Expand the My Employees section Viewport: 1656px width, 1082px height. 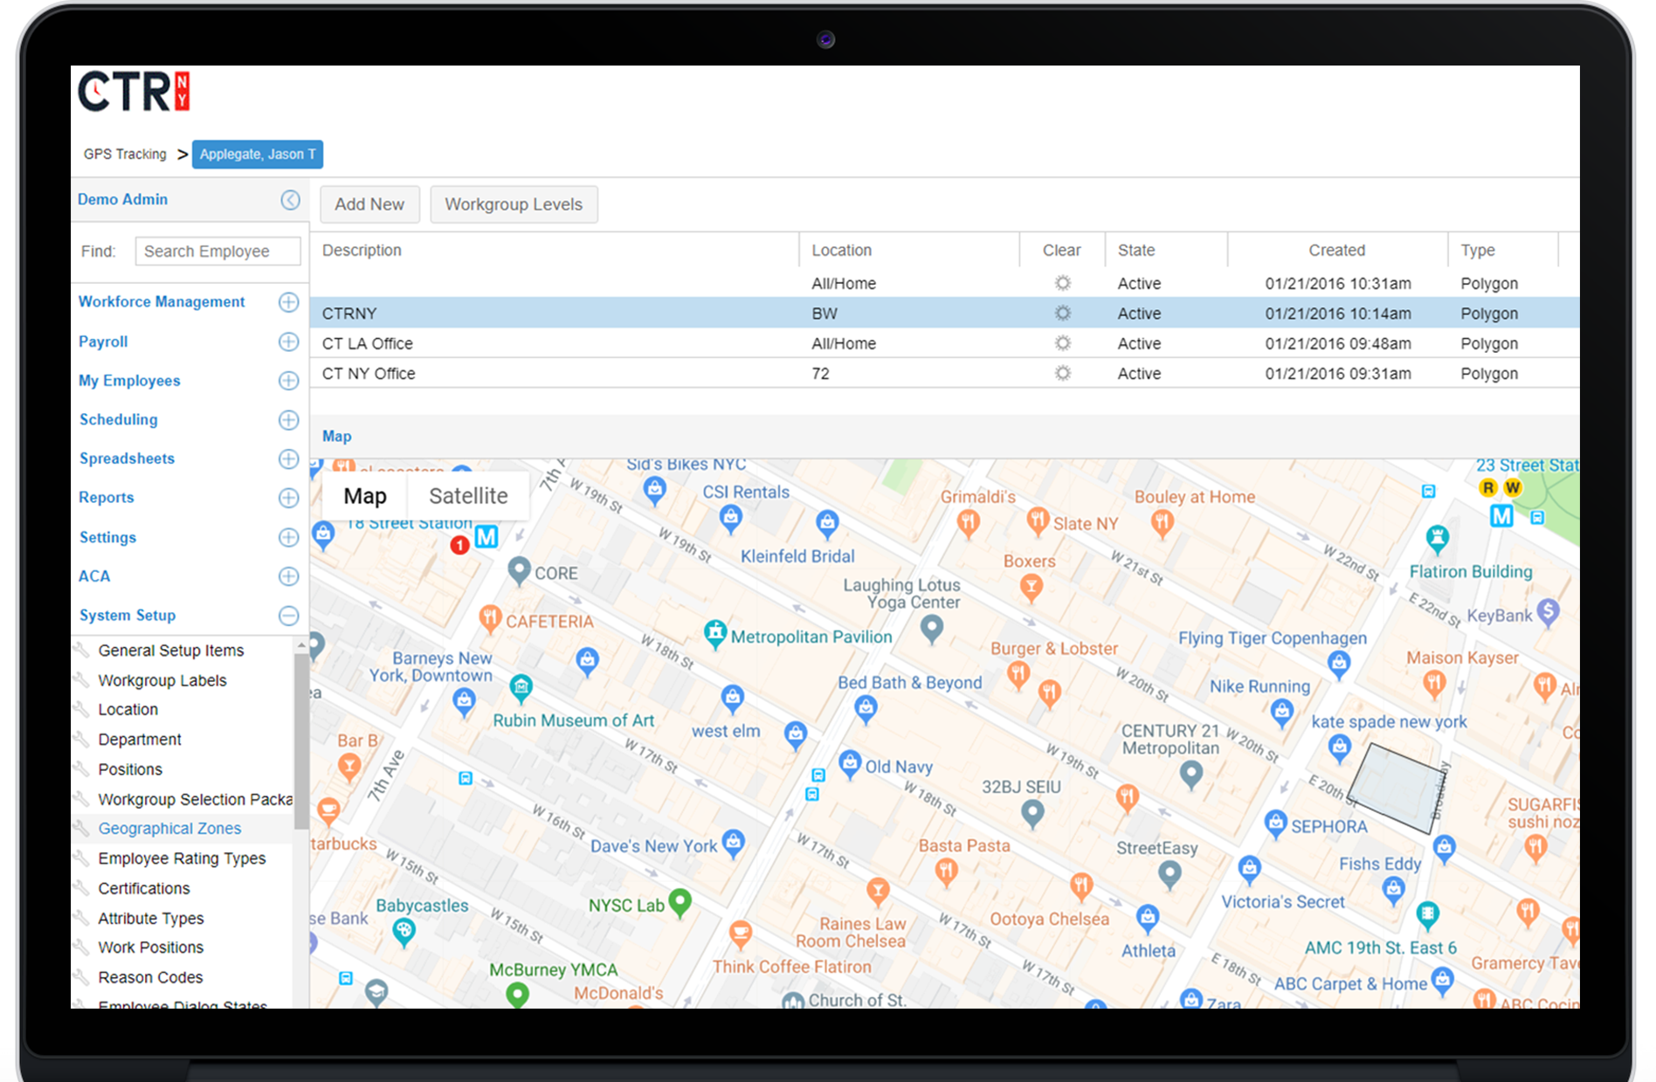click(x=288, y=381)
